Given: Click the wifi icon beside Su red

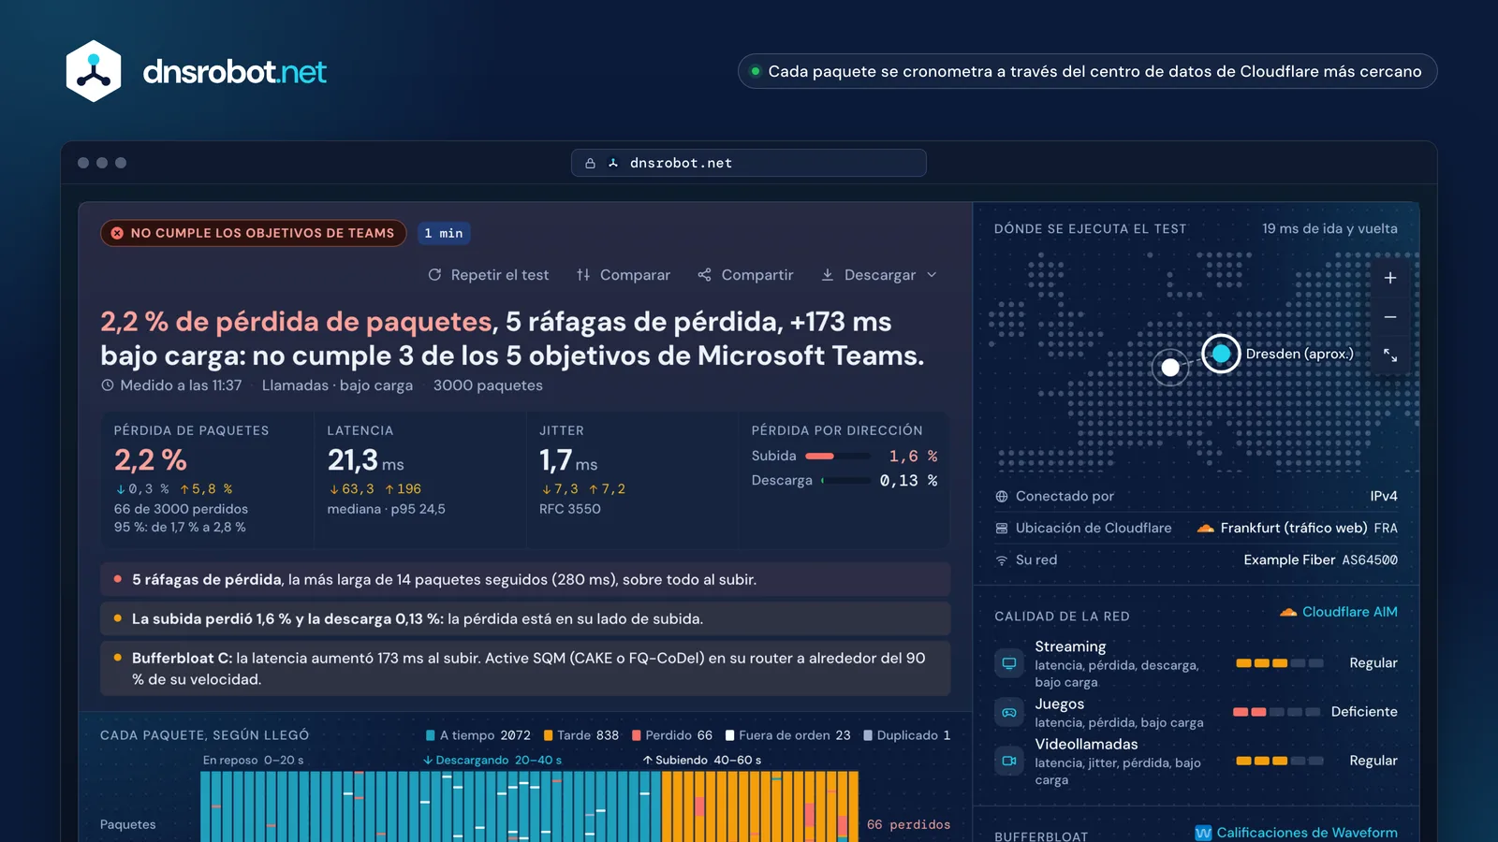Looking at the screenshot, I should point(1002,560).
